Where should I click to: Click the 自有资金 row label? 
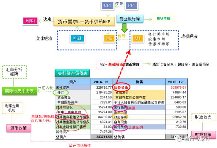coord(120,122)
